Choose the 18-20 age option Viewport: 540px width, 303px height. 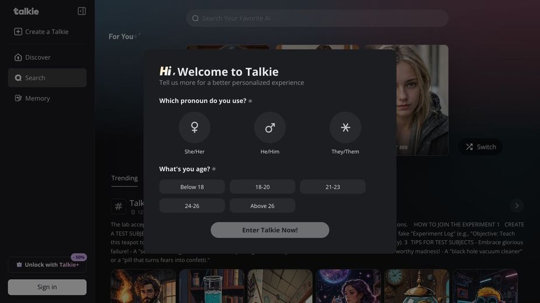[x=263, y=186]
